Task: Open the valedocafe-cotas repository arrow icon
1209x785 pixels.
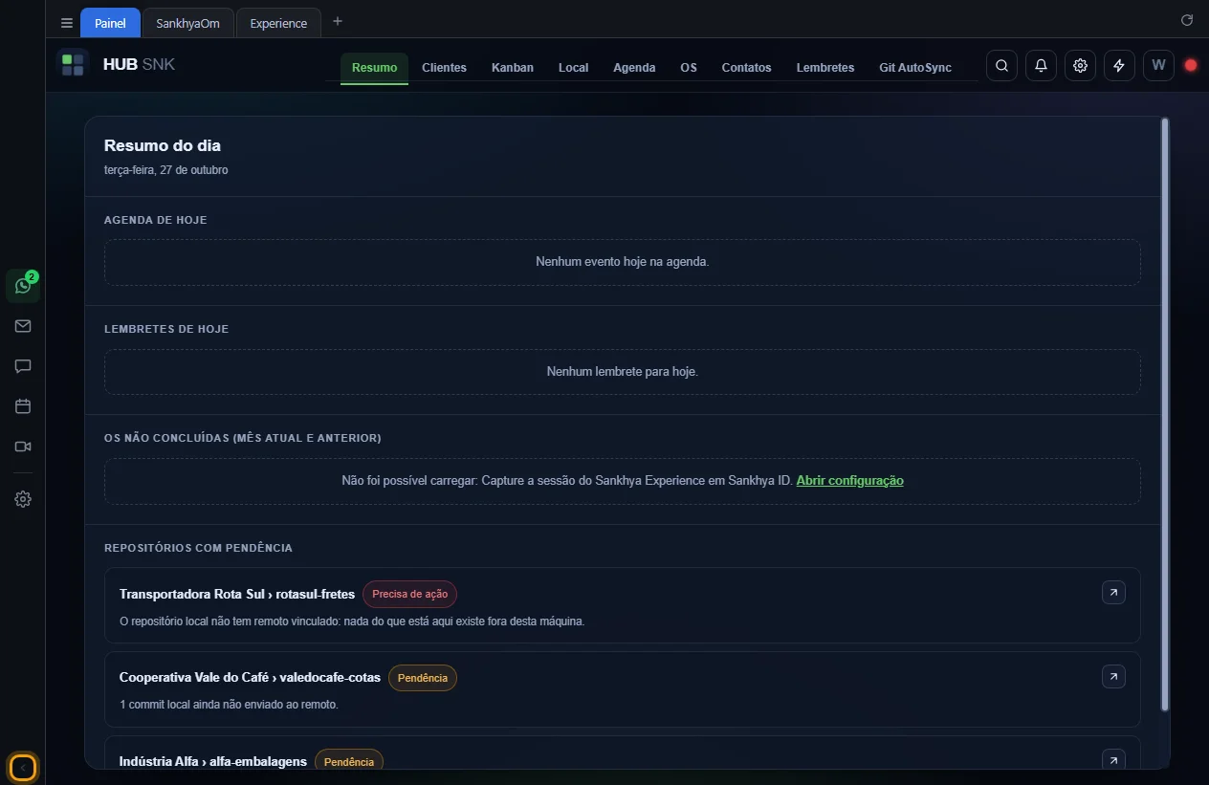Action: coord(1113,677)
